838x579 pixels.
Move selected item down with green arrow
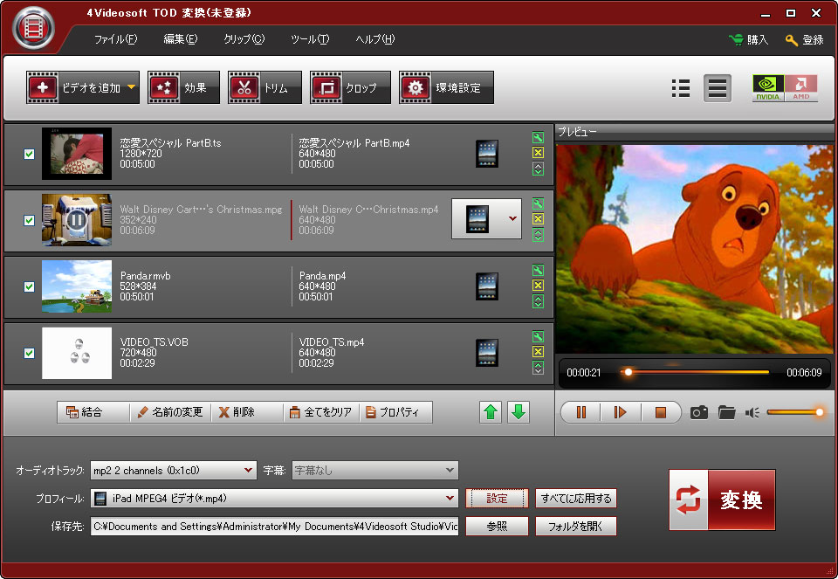[519, 412]
